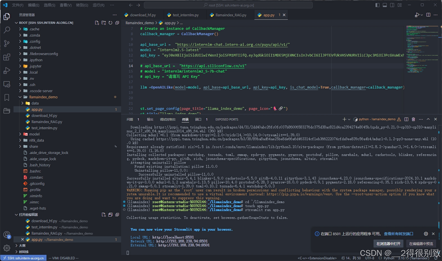Click the view all forwarded ports link
The height and width of the screenshot is (261, 442).
click(x=399, y=234)
